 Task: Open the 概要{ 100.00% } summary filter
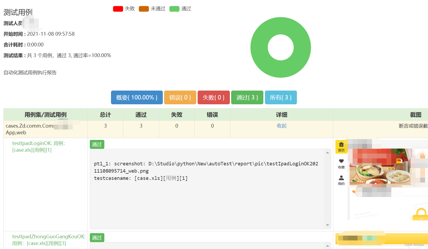pyautogui.click(x=137, y=97)
